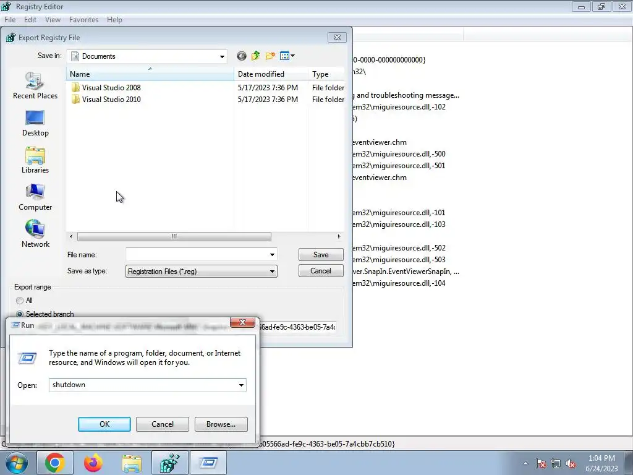
Task: Click the horizontal scrollbar thumb in file list
Action: (x=174, y=237)
